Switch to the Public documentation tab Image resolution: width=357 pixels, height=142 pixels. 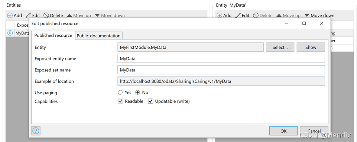(x=98, y=36)
